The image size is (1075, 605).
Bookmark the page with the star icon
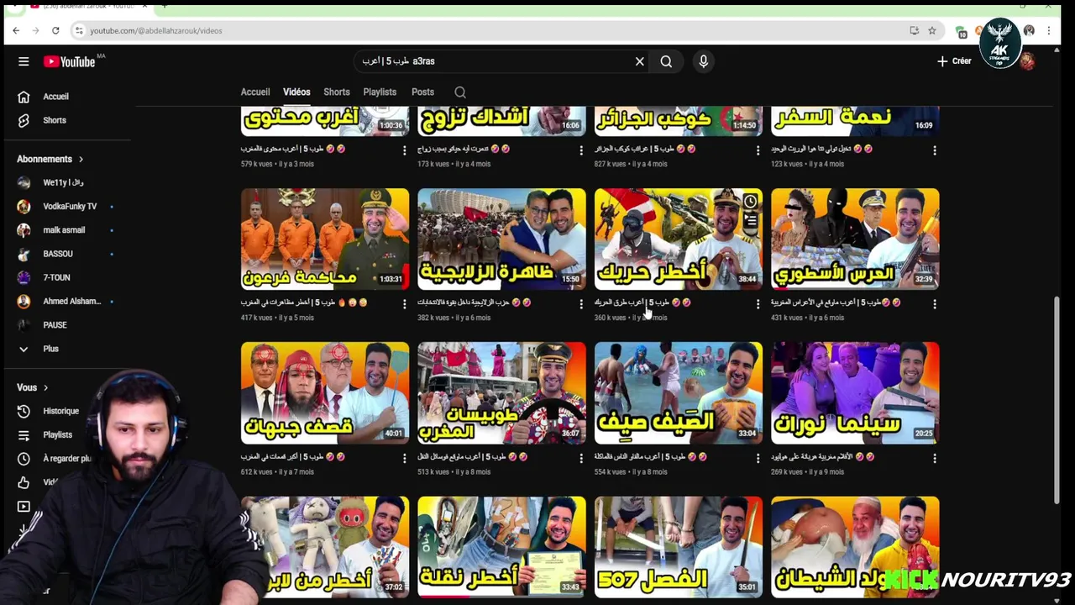[x=932, y=30]
